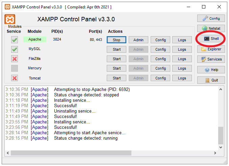
Task: Stop the Apache module
Action: [117, 40]
